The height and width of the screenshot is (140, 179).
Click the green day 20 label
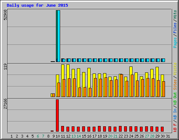click(x=110, y=136)
